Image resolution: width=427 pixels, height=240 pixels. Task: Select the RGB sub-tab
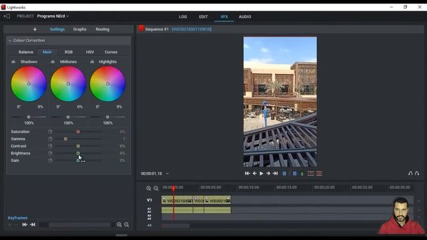[69, 52]
